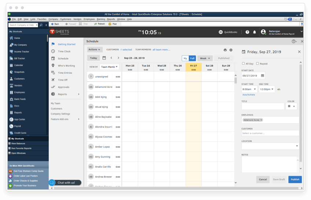Open the Lists menu
This screenshot has height=200, width=311.
(33, 19)
